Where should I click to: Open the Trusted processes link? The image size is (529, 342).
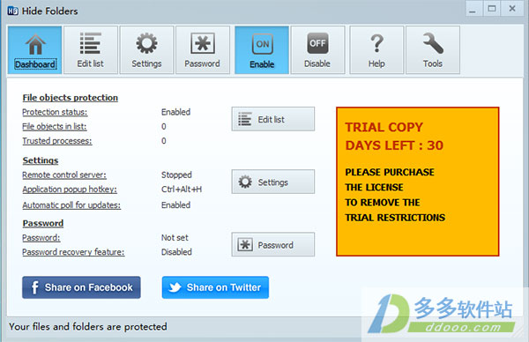(x=57, y=141)
